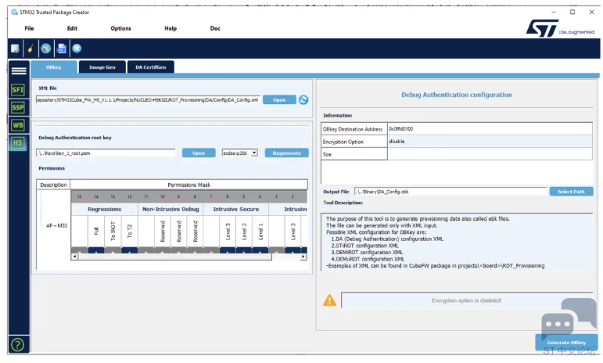The width and height of the screenshot is (603, 363).
Task: Click the Intrusive Secure group header
Action: 236,209
